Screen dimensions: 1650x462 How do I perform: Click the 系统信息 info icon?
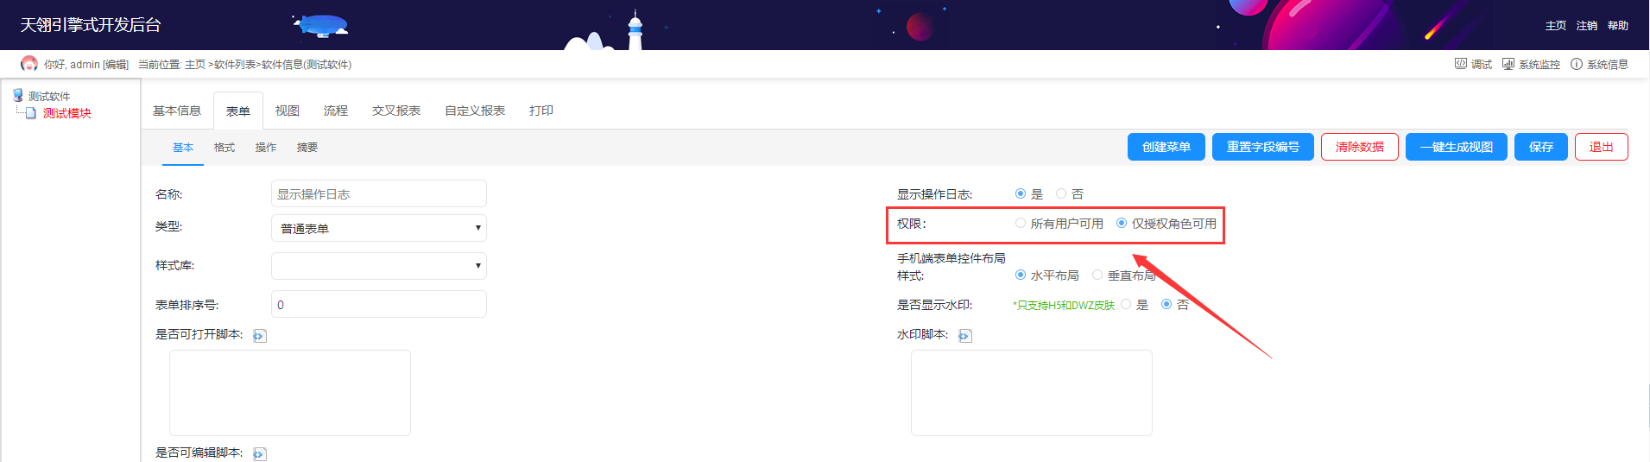pyautogui.click(x=1577, y=64)
